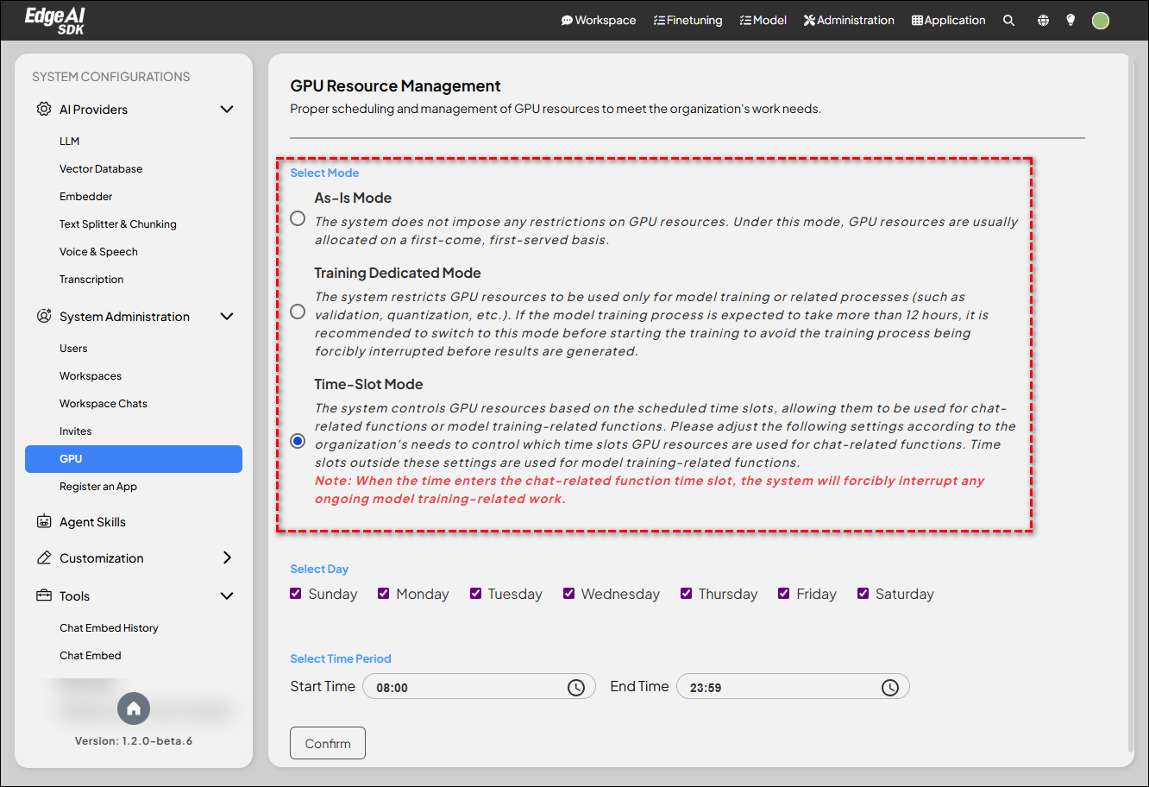Open the Start Time clock picker icon

coord(575,688)
